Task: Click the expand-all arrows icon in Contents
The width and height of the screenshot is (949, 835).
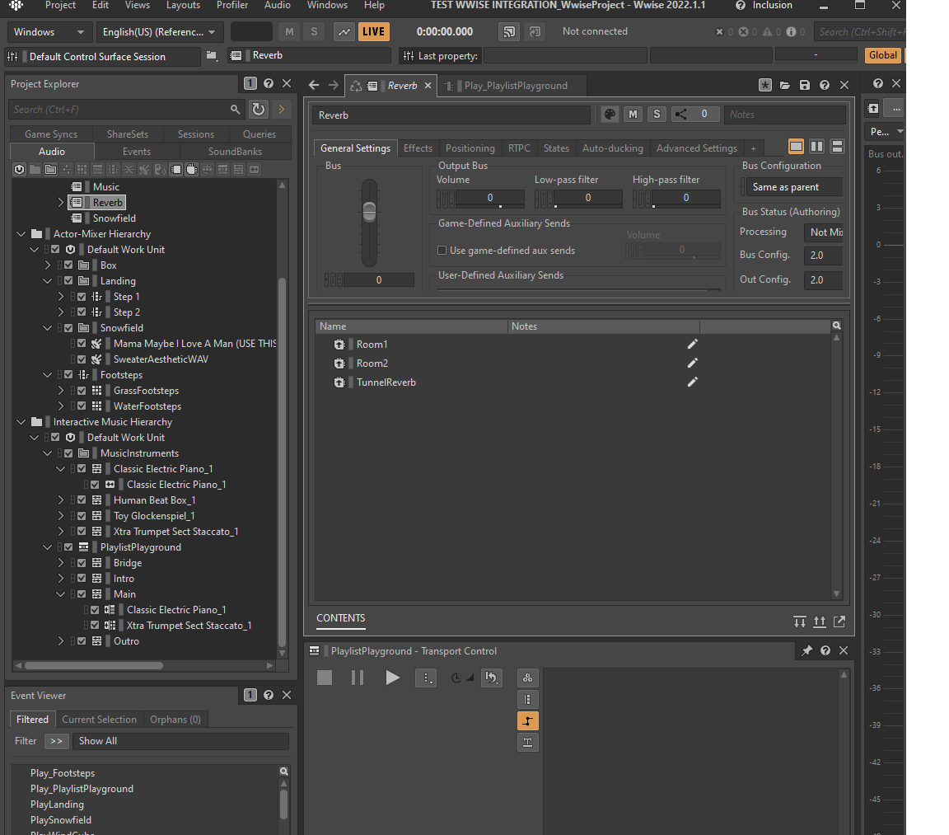Action: click(820, 622)
